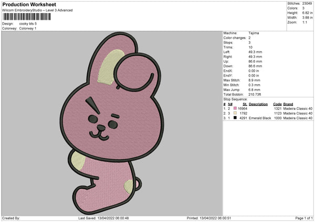Click the 'Page 1 of 1' footer text
Viewport: 315px width, 222px height.
point(304,218)
